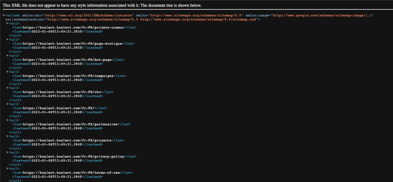
Task: Collapse url entry for projects
Action: click(x=7, y=136)
